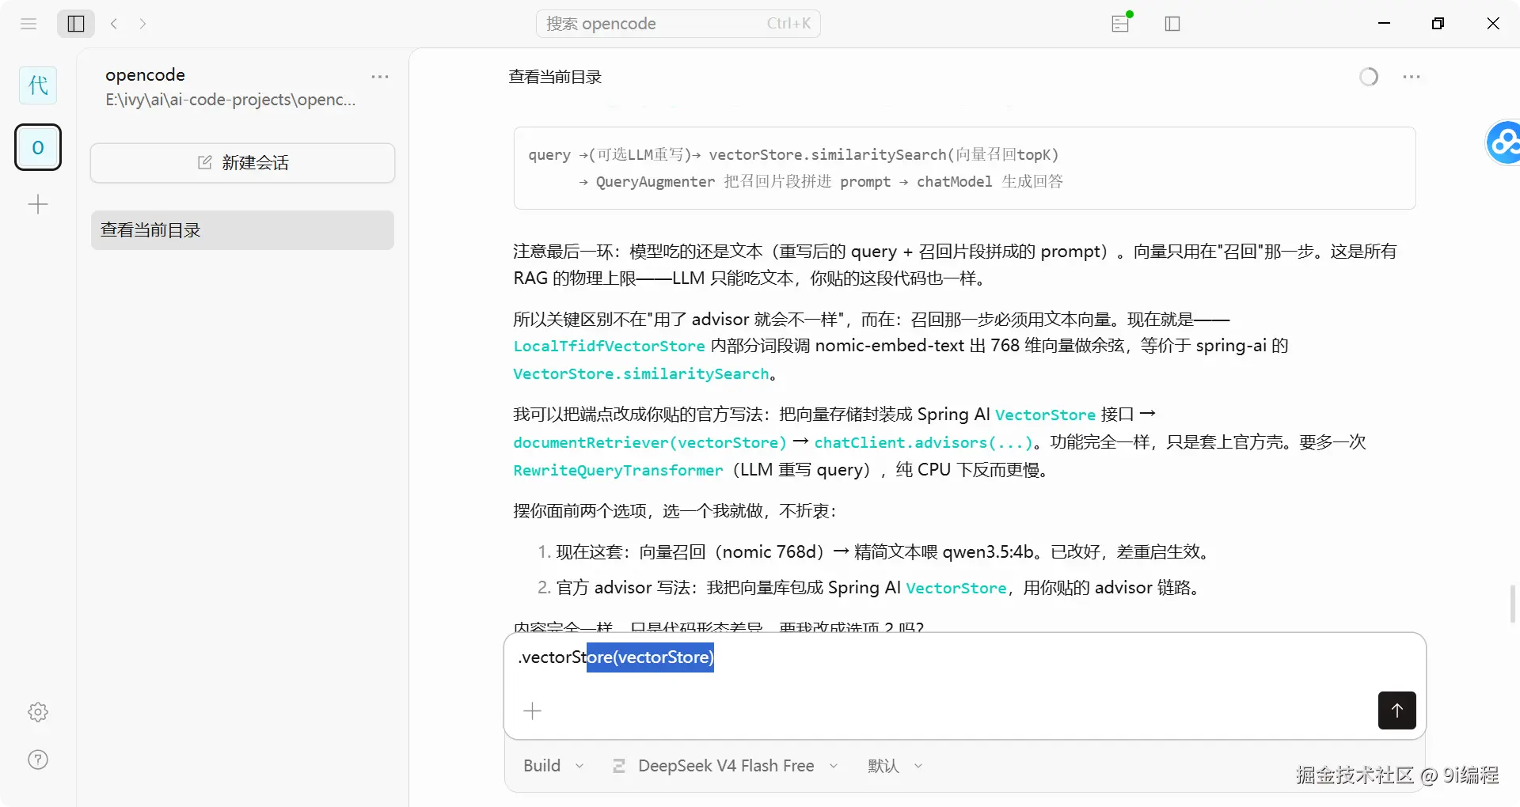This screenshot has height=807, width=1520.
Task: Add a new project with plus icon
Action: (x=38, y=205)
